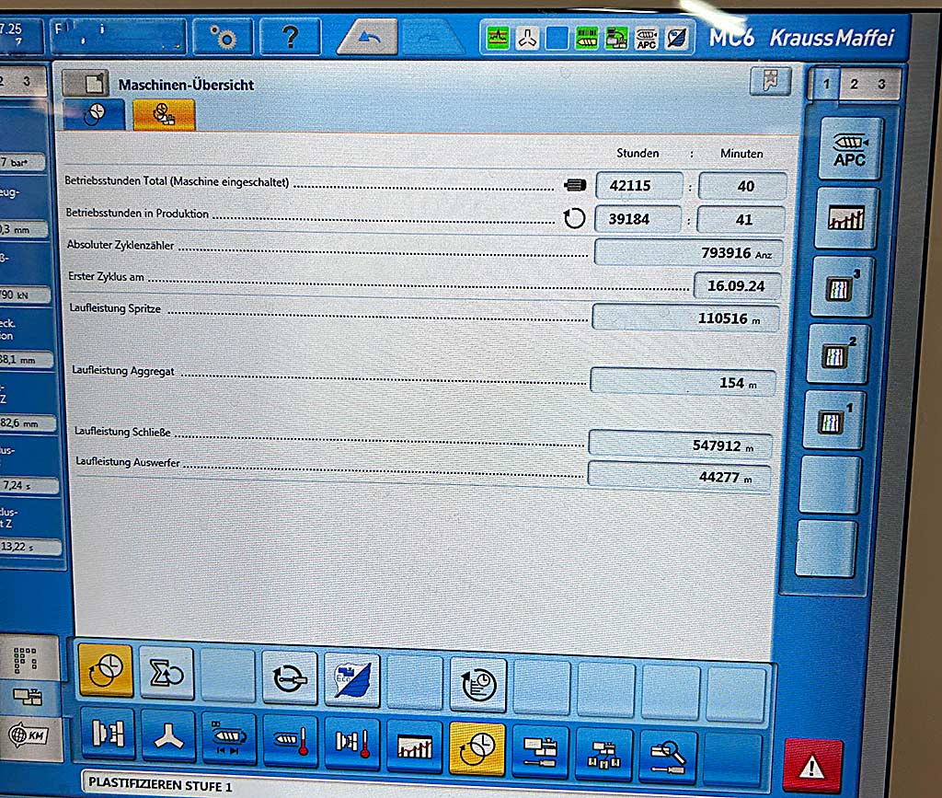Screen dimensions: 942x798
Task: Open the clock with list history icon
Action: [478, 685]
